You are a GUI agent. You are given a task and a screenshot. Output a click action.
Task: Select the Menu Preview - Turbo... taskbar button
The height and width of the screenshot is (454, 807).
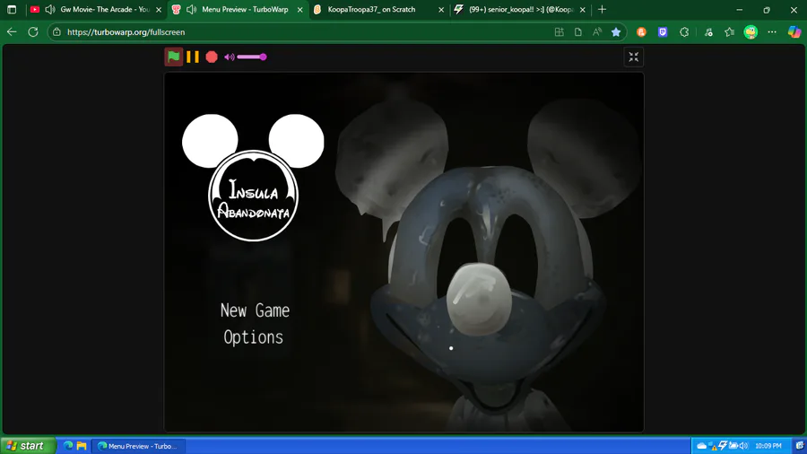[x=138, y=446]
